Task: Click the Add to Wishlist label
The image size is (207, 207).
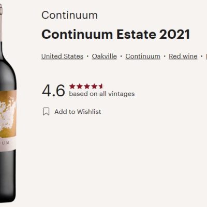Action: pos(78,112)
